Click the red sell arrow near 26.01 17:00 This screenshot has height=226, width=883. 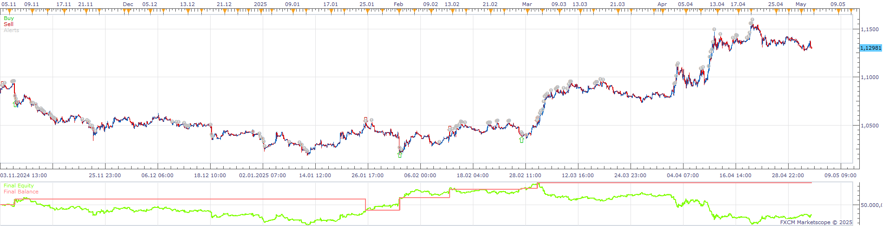(x=365, y=120)
